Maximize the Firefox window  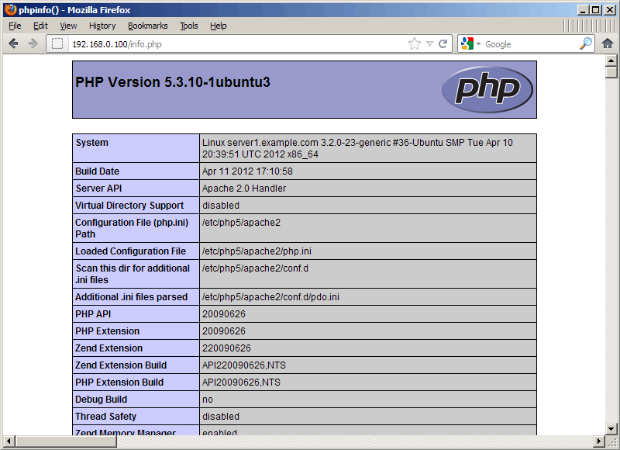coord(596,10)
